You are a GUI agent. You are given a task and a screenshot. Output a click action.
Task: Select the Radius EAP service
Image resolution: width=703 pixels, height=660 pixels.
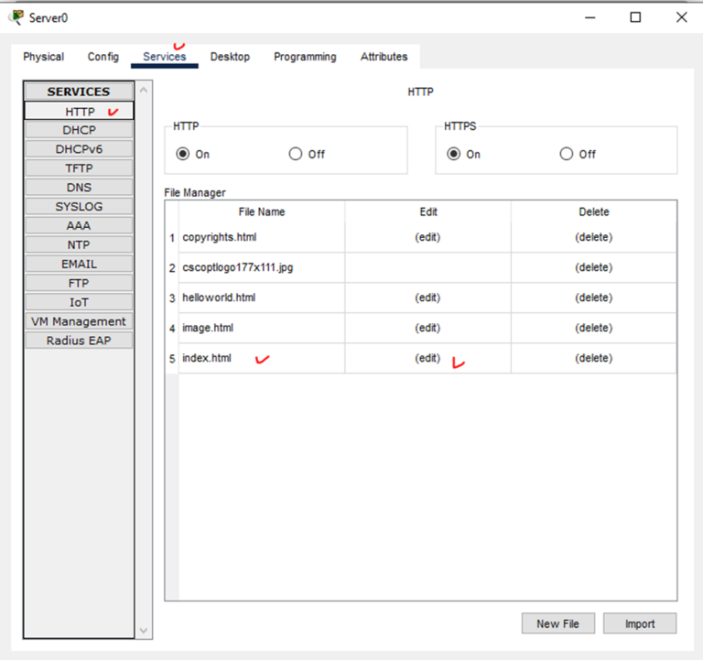[x=79, y=341]
